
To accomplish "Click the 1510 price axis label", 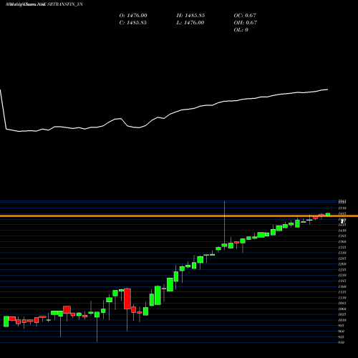I will pyautogui.click(x=342, y=208).
